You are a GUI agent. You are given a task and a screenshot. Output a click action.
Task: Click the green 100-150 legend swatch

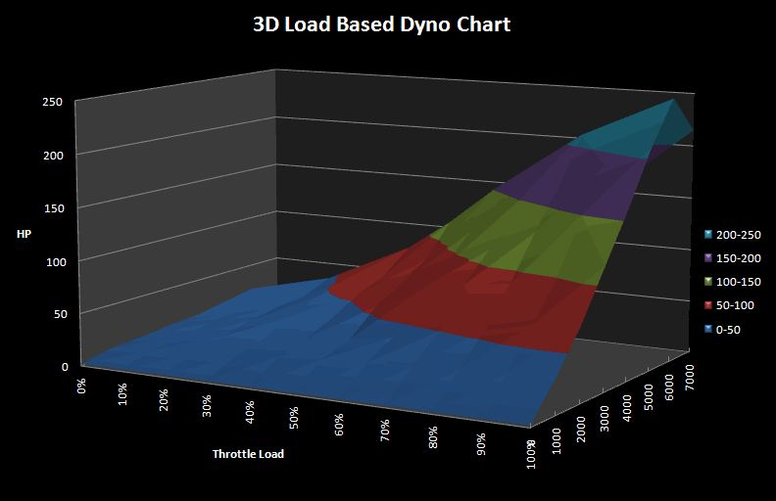click(707, 282)
